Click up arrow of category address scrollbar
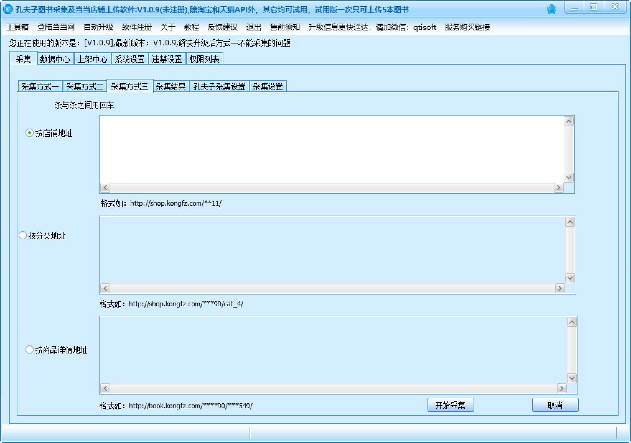Image resolution: width=631 pixels, height=443 pixels. [570, 222]
